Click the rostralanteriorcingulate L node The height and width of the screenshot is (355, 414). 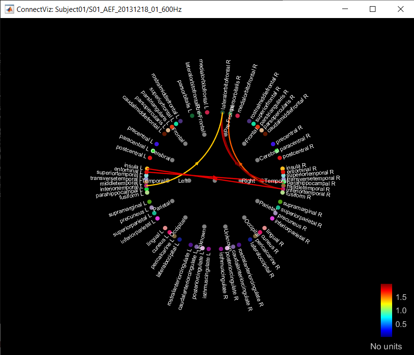click(x=191, y=245)
